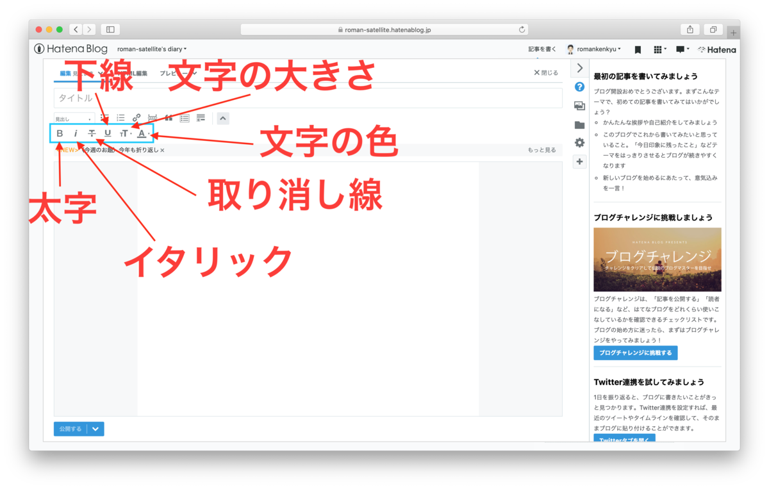Click the かんたんな挨拶や自己紹介 bullet text
Image resolution: width=769 pixels, height=489 pixels.
click(660, 122)
